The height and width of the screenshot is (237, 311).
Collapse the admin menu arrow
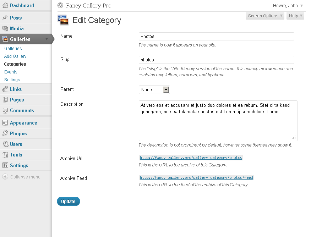[x=5, y=177]
